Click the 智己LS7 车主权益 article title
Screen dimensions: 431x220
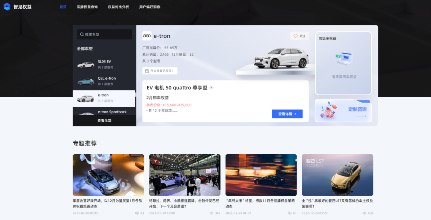337,204
